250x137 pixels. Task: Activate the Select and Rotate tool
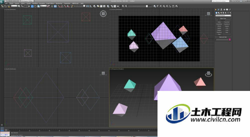coord(35,6)
